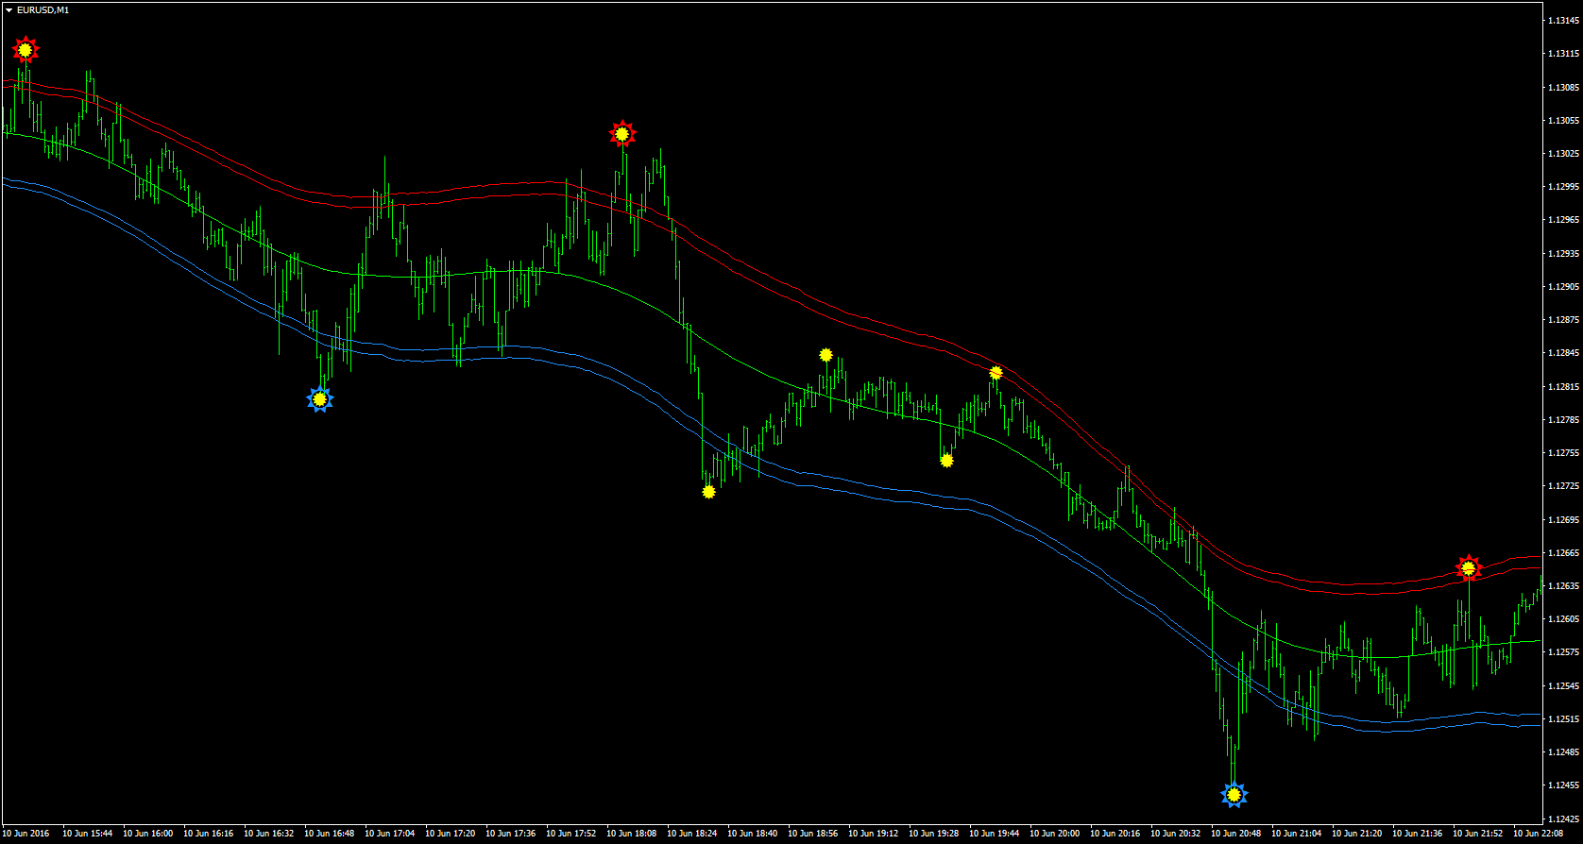Viewport: 1583px width, 844px height.
Task: Click price level 1.12695 on the scale
Action: (x=1563, y=519)
